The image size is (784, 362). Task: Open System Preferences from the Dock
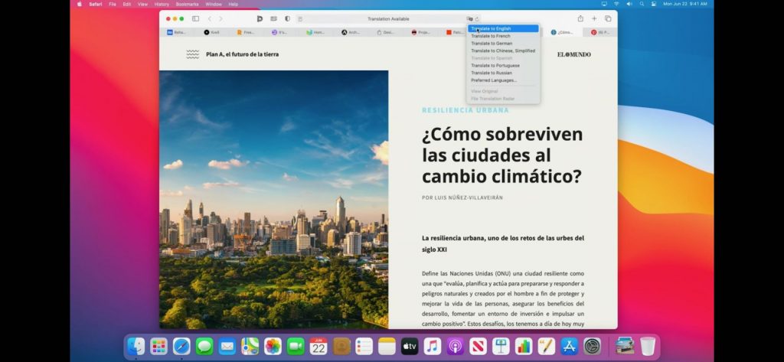pos(592,346)
